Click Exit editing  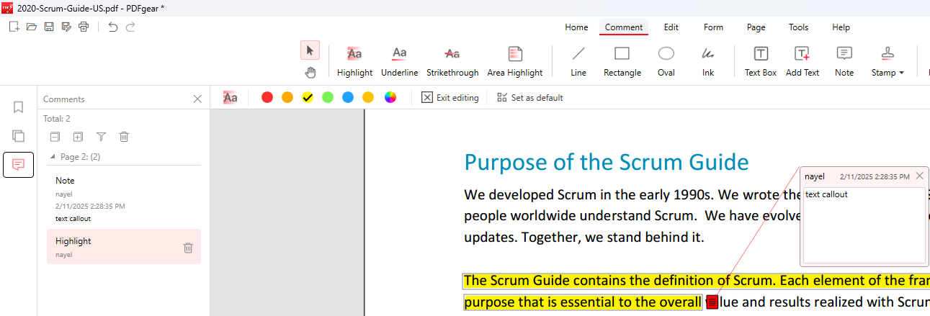450,97
